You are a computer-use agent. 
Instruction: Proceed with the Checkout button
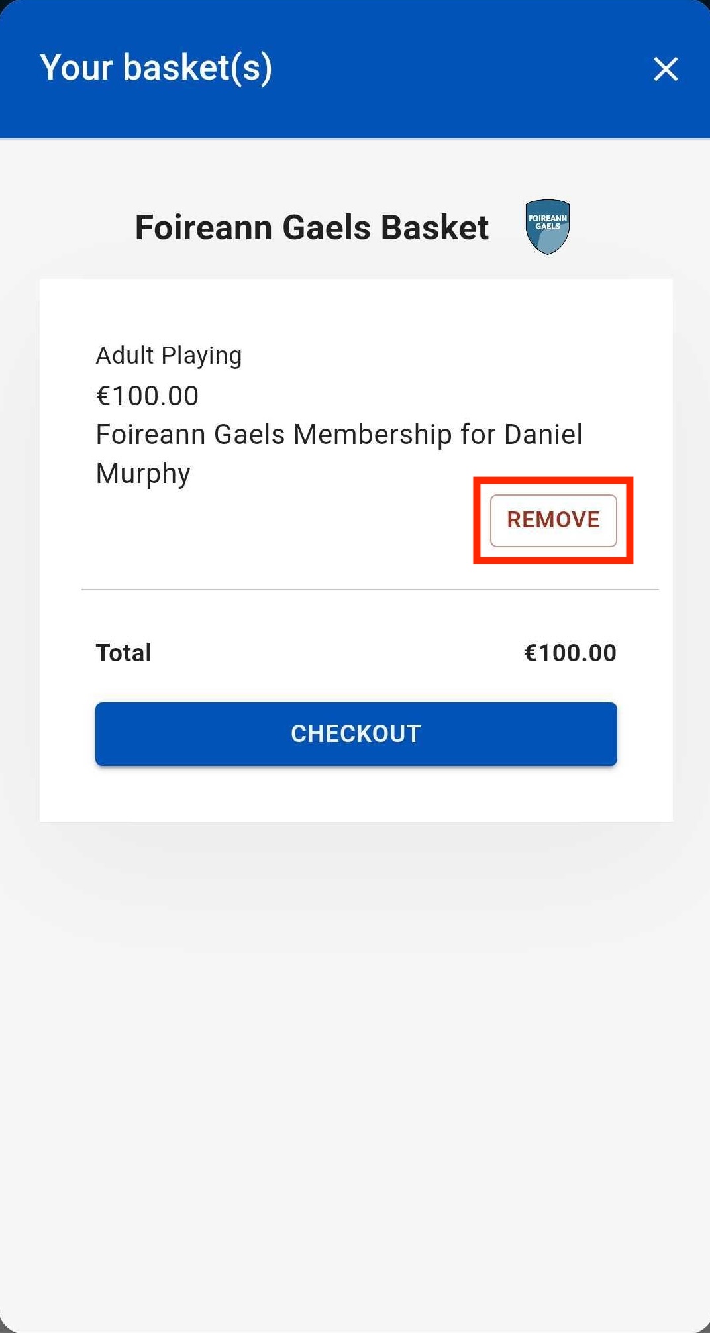coord(356,733)
